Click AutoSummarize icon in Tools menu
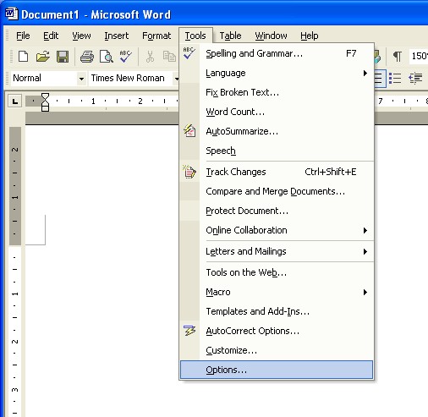The image size is (428, 417). pyautogui.click(x=189, y=131)
